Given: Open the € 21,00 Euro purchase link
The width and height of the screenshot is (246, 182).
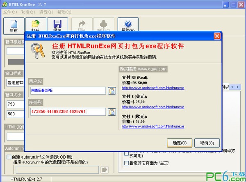Looking at the screenshot, I should [153, 127].
